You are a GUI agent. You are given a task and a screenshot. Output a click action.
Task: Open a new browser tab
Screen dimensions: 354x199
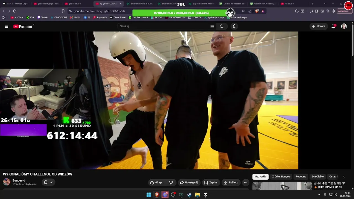(x=313, y=4)
